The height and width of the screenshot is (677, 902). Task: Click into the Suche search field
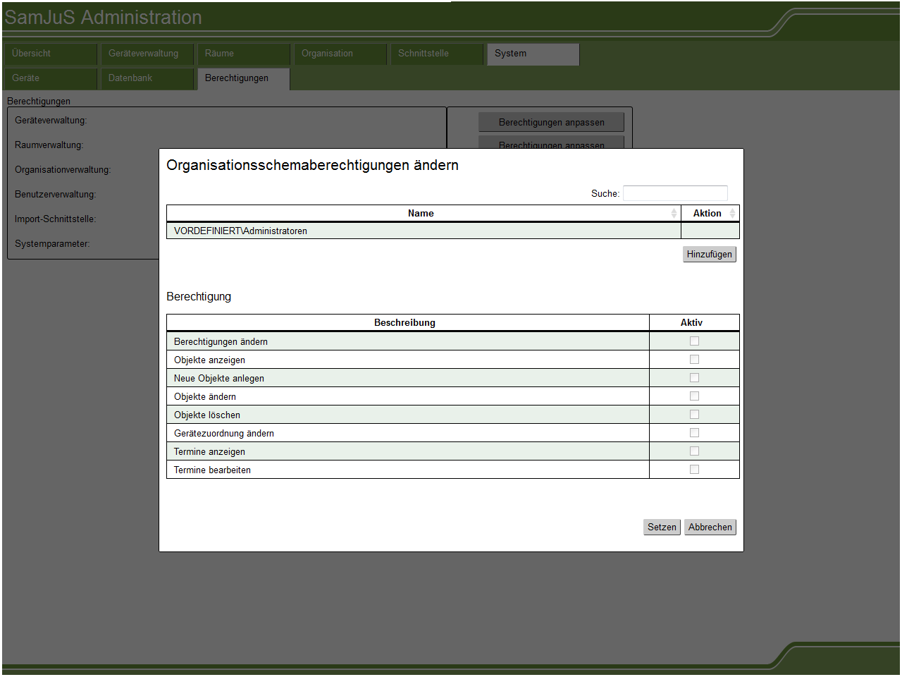coord(675,193)
